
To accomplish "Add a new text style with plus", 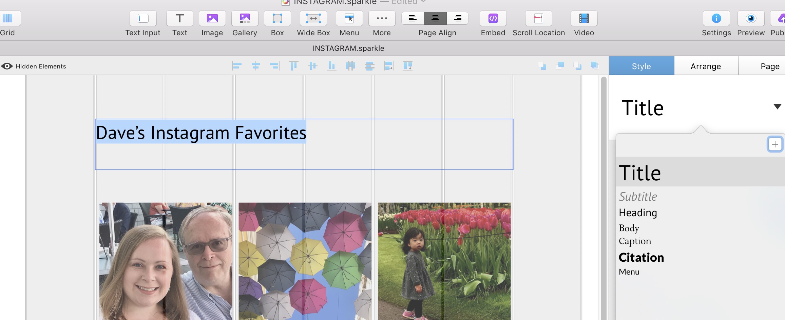I will [x=775, y=144].
